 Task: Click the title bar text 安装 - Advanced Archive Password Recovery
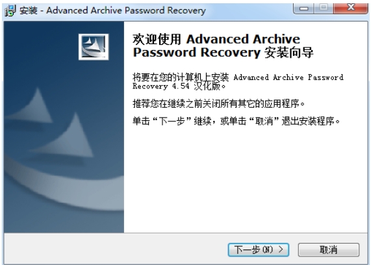point(112,10)
